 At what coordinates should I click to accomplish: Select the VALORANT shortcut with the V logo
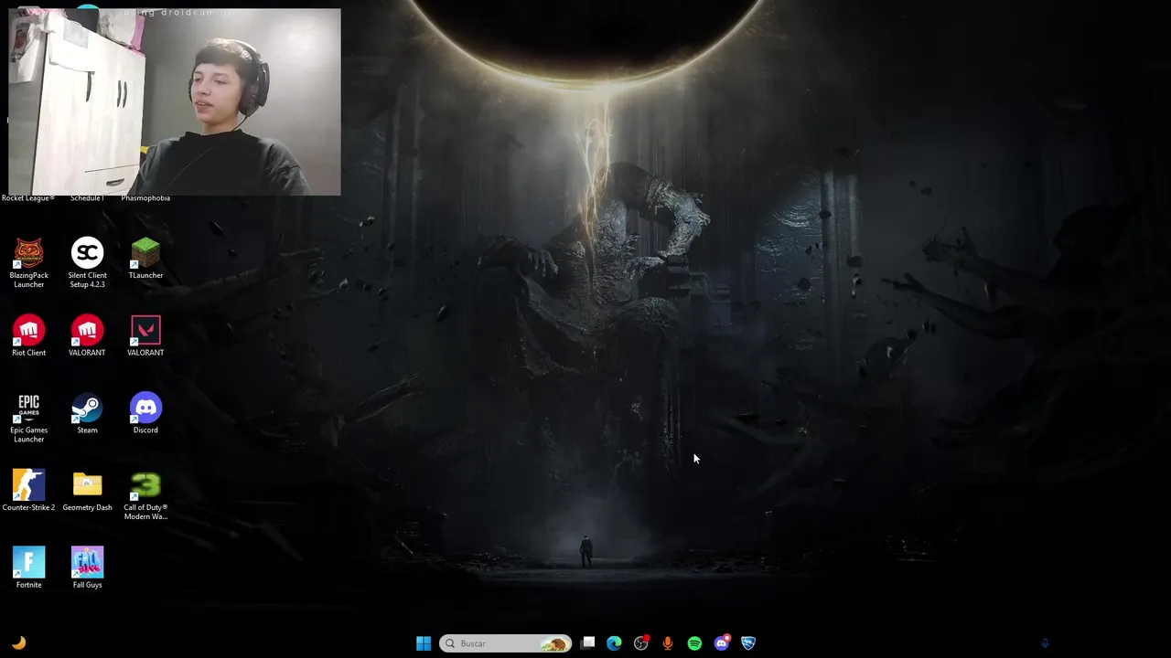point(145,335)
